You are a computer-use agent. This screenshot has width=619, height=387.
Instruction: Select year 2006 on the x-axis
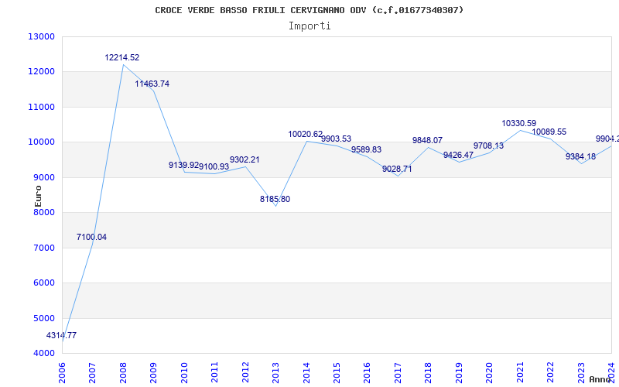coord(62,372)
